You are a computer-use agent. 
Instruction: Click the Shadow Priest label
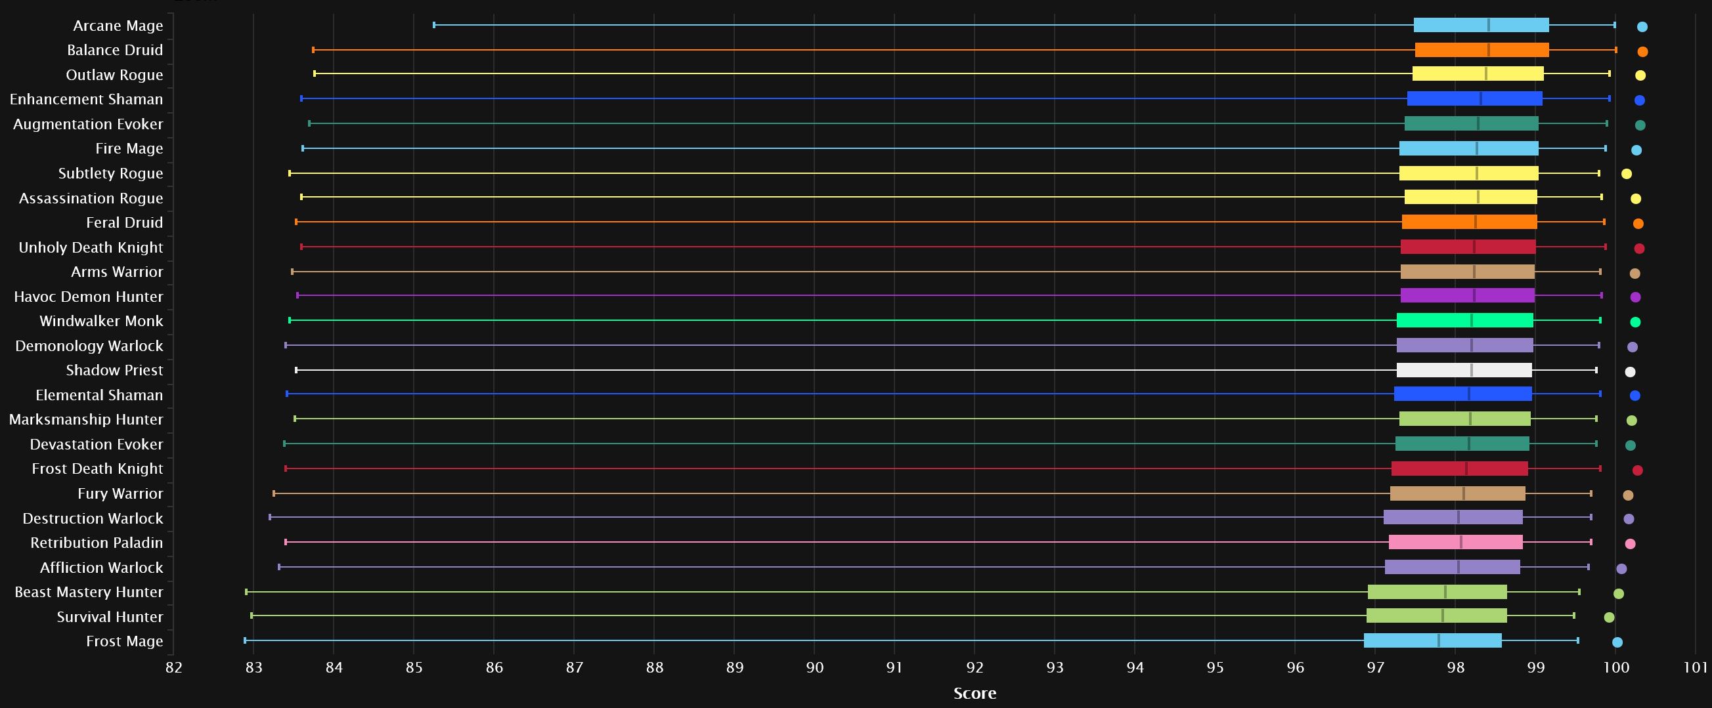[x=114, y=370]
